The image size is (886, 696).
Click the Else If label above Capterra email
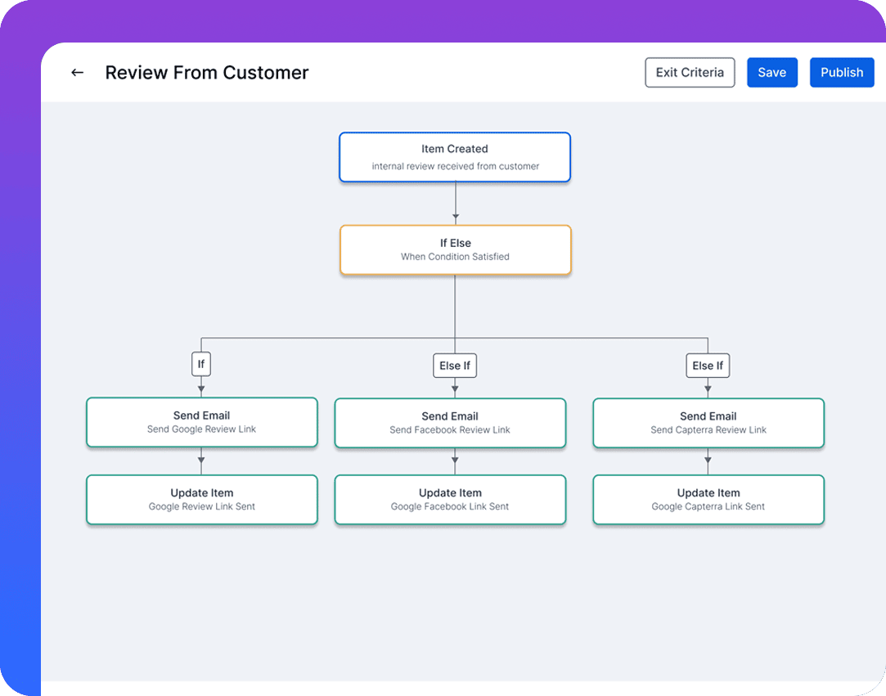pyautogui.click(x=708, y=366)
